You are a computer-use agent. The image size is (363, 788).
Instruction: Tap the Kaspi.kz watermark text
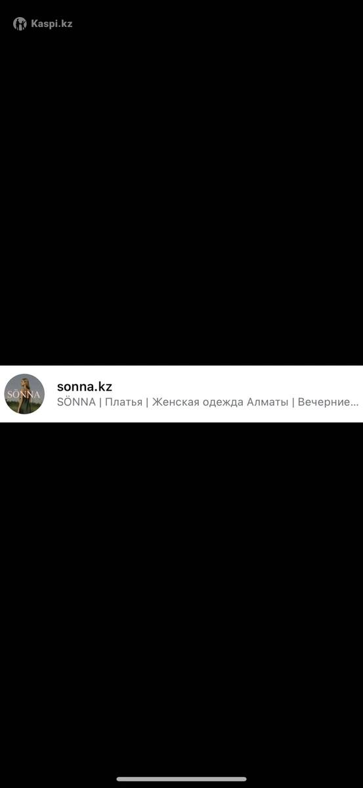point(52,24)
